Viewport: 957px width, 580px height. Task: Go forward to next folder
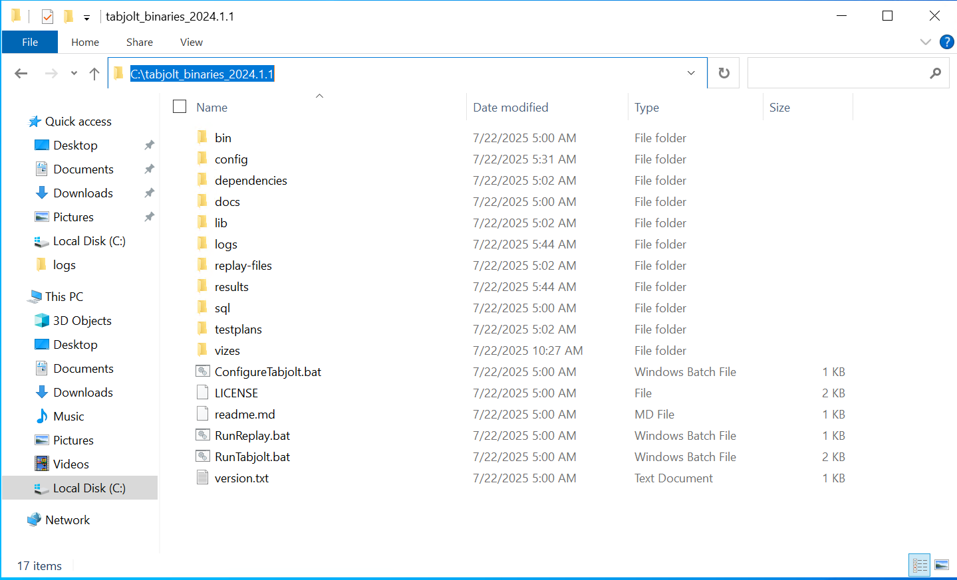click(x=51, y=73)
